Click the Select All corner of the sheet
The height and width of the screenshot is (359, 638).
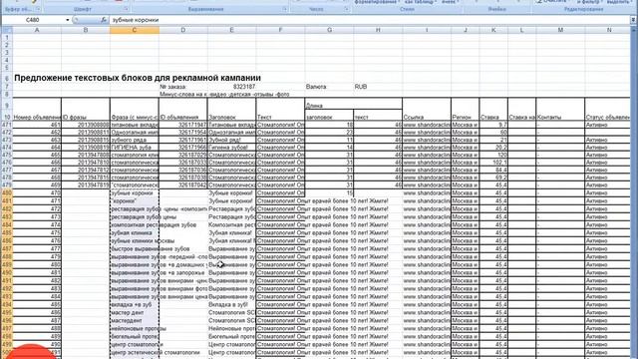pyautogui.click(x=7, y=30)
